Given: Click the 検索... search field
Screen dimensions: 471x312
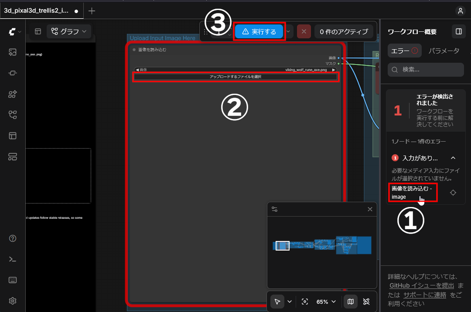Looking at the screenshot, I should tap(426, 70).
